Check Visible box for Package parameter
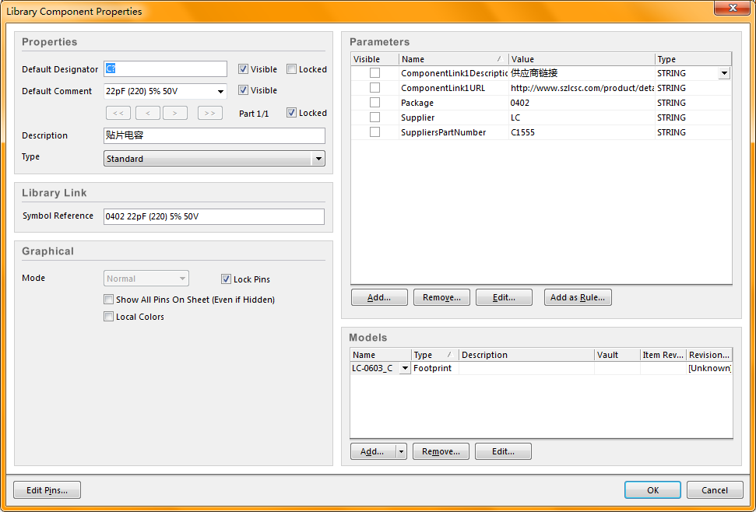The image size is (756, 512). point(374,103)
